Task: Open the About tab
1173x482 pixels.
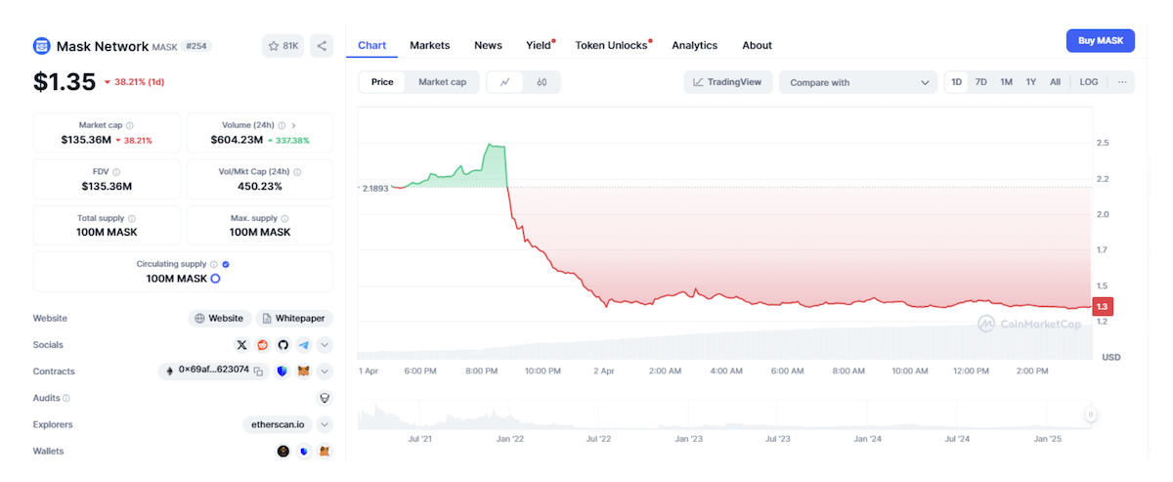Action: 757,45
